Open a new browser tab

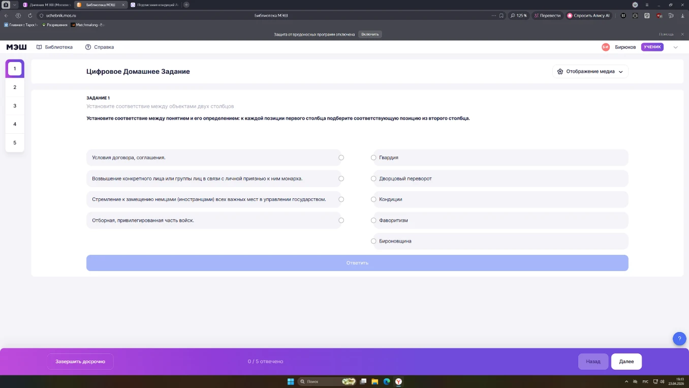pyautogui.click(x=186, y=5)
